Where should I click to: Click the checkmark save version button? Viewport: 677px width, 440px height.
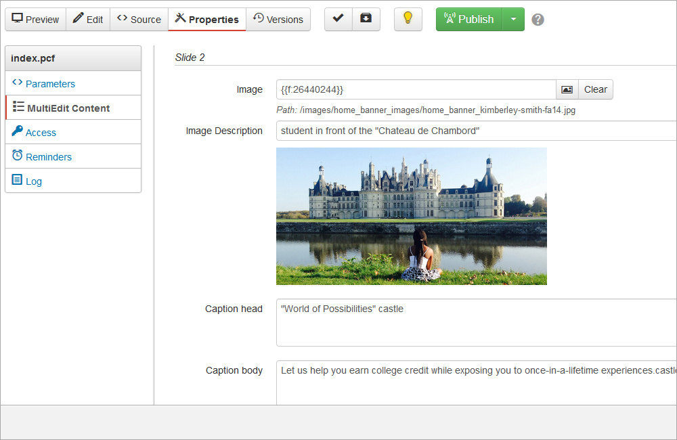point(338,19)
